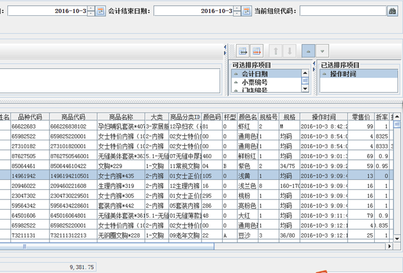The height and width of the screenshot is (273, 403).
Task: Open the calendar picker for the start date
Action: click(x=101, y=10)
